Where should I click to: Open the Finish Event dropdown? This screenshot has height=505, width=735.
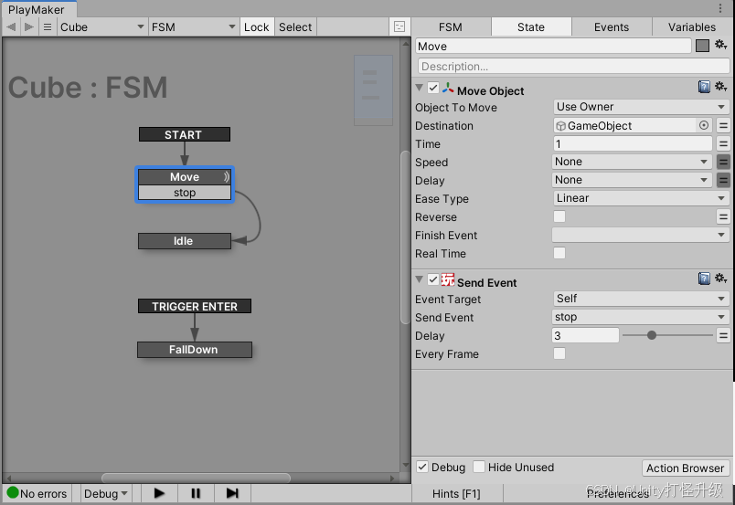click(640, 235)
